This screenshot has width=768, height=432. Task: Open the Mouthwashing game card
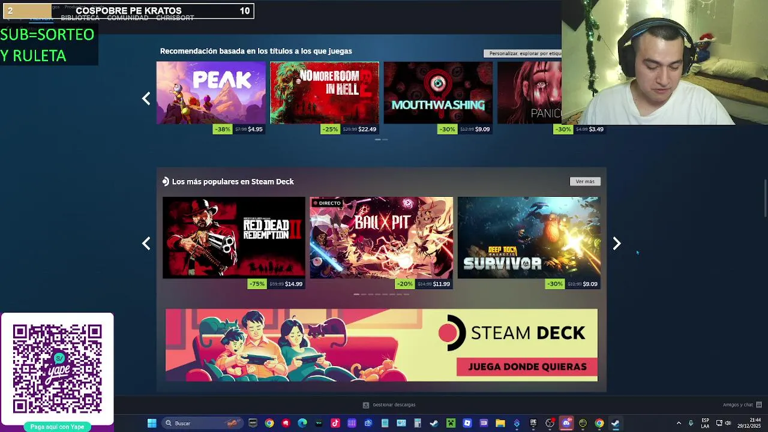(438, 92)
